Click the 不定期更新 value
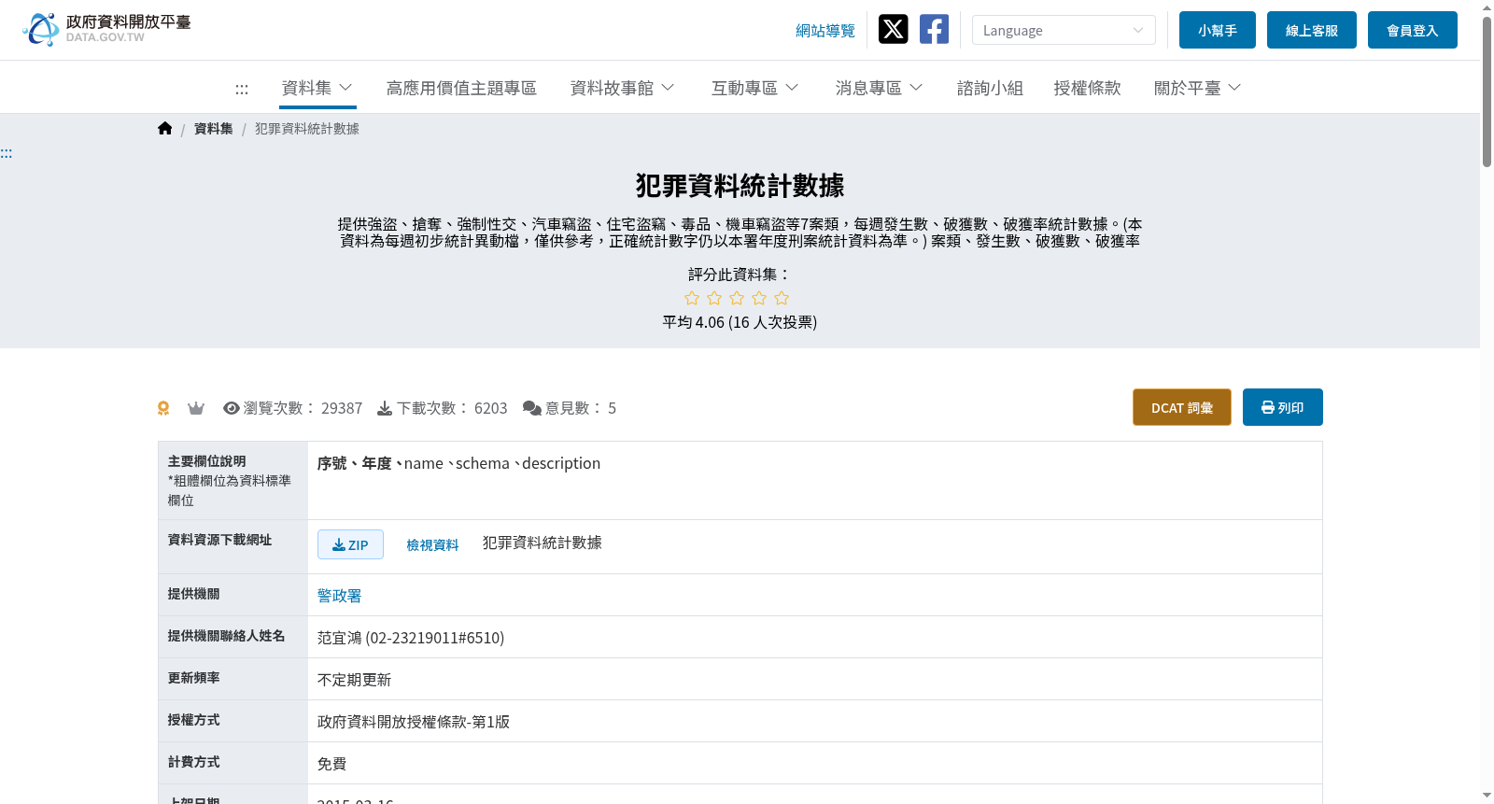 click(354, 680)
